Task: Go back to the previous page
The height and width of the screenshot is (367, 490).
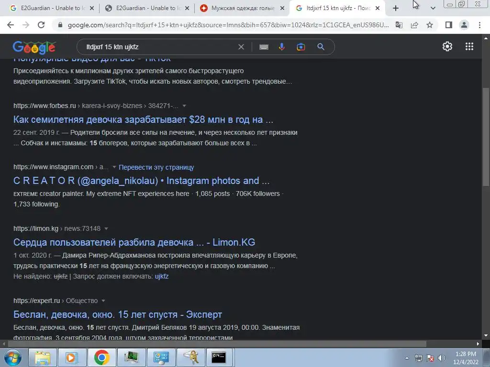Action: click(11, 25)
